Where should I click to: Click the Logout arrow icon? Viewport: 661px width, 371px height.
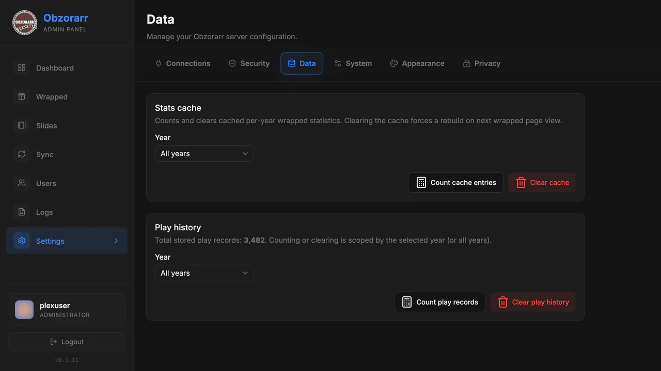pyautogui.click(x=54, y=342)
